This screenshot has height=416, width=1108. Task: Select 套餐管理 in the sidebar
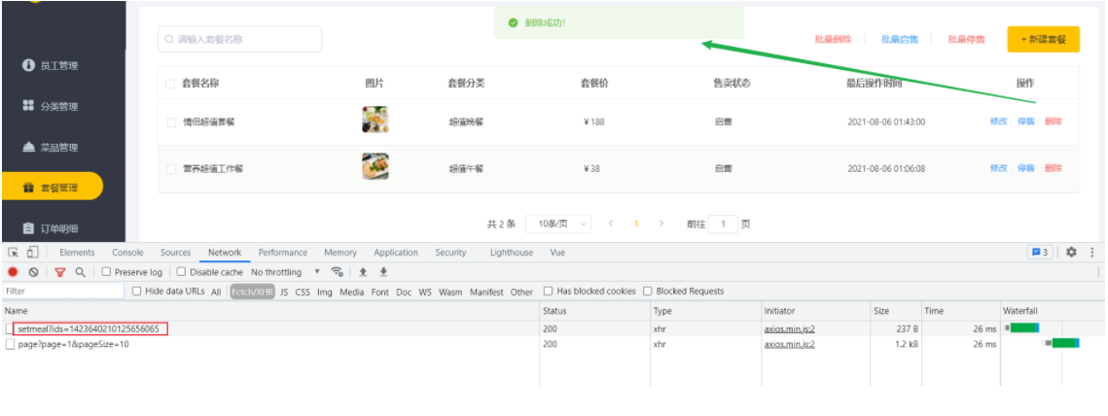[53, 188]
